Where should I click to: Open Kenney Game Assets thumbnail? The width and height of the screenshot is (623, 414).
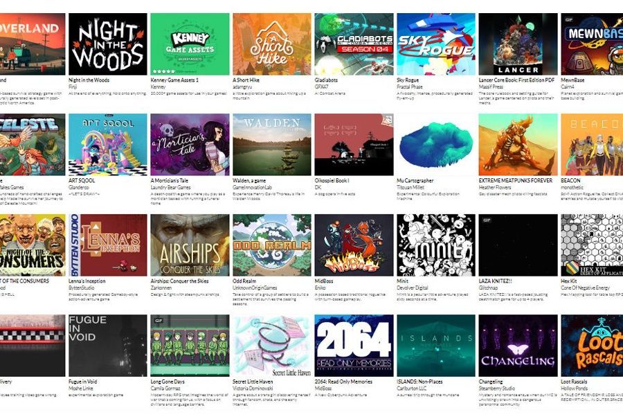190,44
